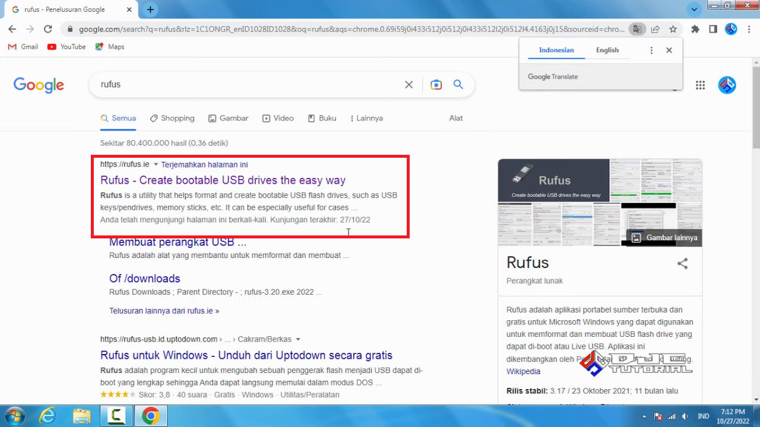Click the Google Translate icon in address bar

coord(637,29)
